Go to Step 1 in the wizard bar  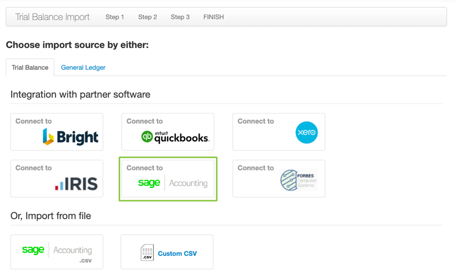pyautogui.click(x=115, y=17)
